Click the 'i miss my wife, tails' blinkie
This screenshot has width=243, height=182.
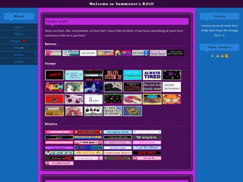click(117, 137)
